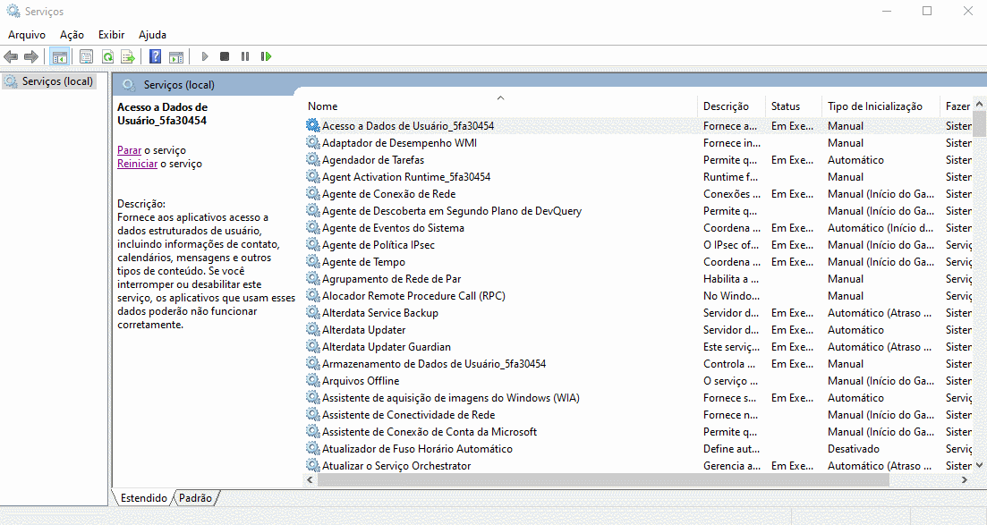Open the Exibir menu
The height and width of the screenshot is (525, 987).
(x=112, y=35)
